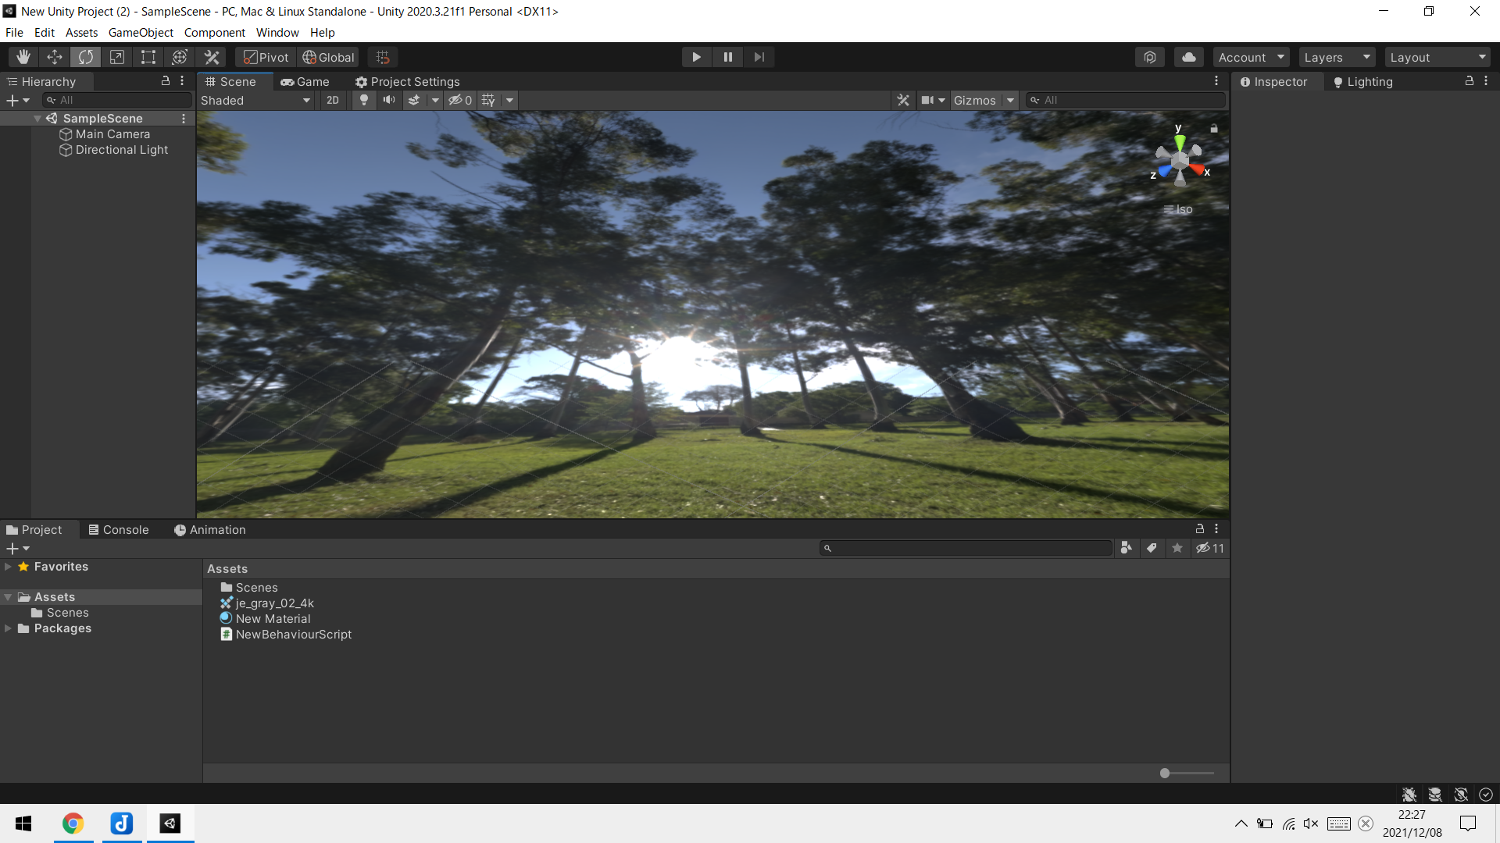Switch to the Lighting tab
The image size is (1500, 843).
click(x=1362, y=81)
